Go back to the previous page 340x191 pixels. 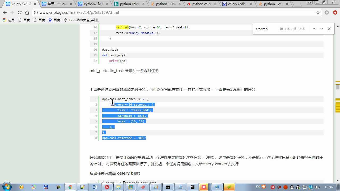5,12
